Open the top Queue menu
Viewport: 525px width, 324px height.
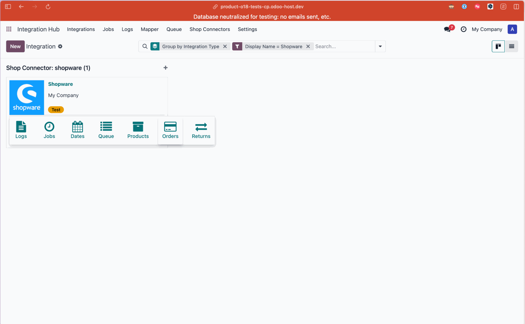click(x=174, y=29)
